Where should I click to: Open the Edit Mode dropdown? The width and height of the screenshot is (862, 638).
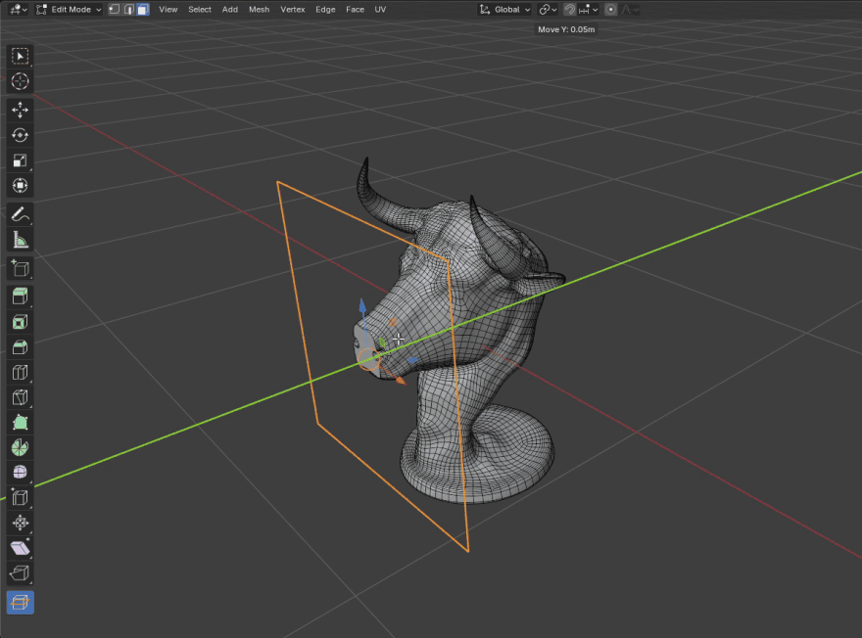(69, 10)
